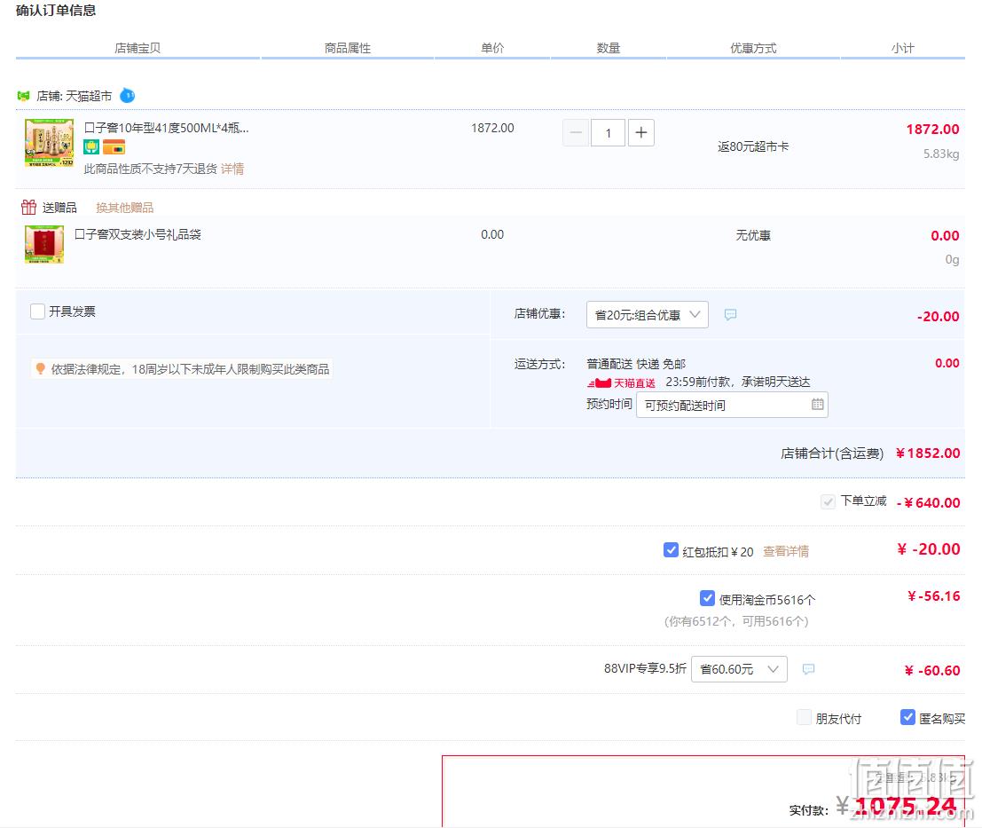The image size is (982, 828).
Task: Click the 换其他赠品 link
Action: [x=124, y=208]
